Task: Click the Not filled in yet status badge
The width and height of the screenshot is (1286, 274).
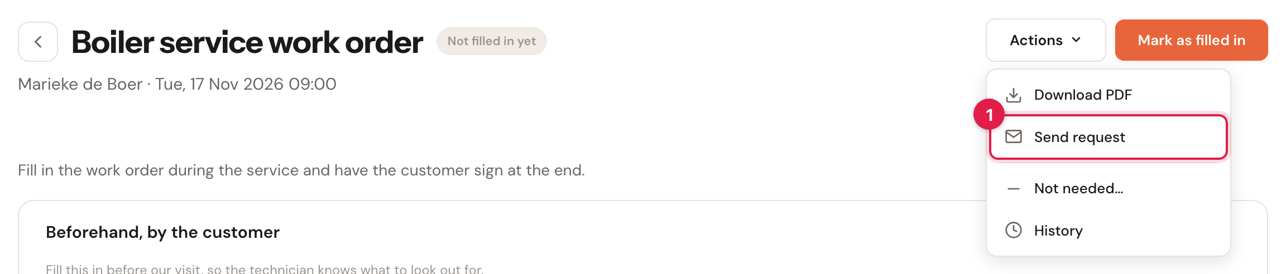Action: tap(491, 41)
